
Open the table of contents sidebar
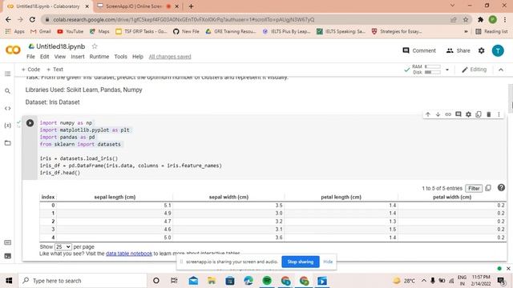tap(7, 74)
